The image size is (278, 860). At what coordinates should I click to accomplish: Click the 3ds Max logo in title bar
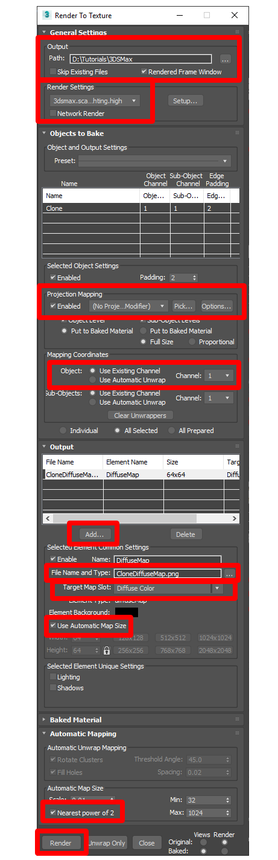47,15
